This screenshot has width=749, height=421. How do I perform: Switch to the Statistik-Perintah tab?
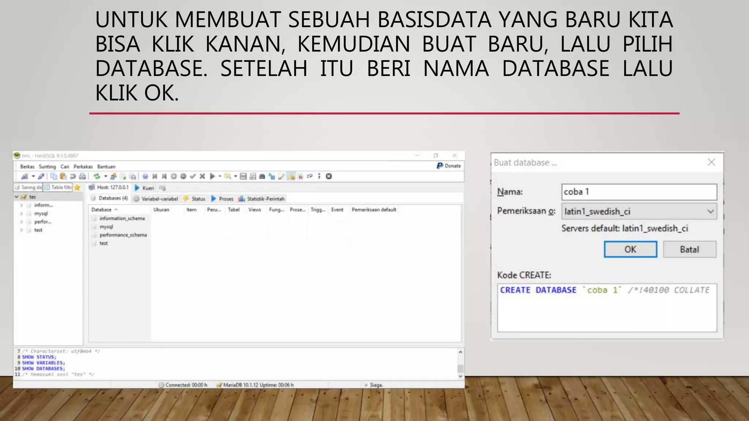click(261, 199)
